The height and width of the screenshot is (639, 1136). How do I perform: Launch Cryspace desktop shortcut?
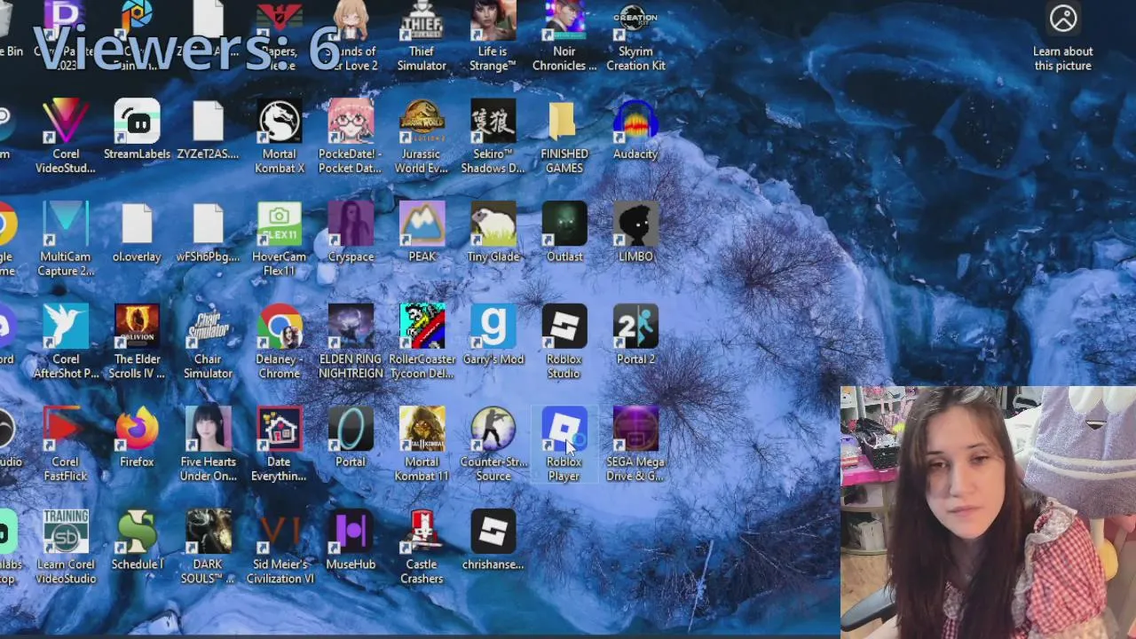coord(351,233)
